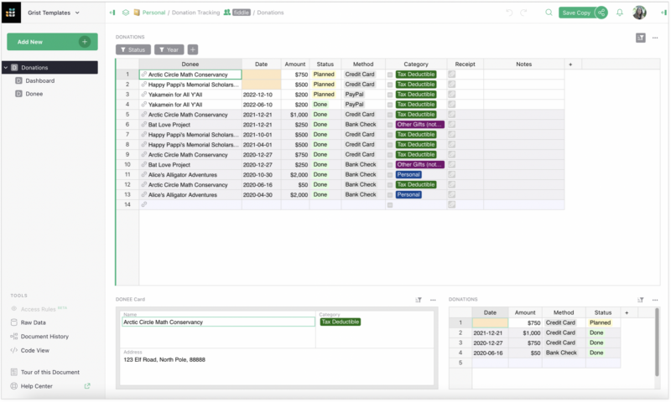Toggle the Receipt checkbox in row 1
This screenshot has height=402, width=671.
click(x=452, y=75)
